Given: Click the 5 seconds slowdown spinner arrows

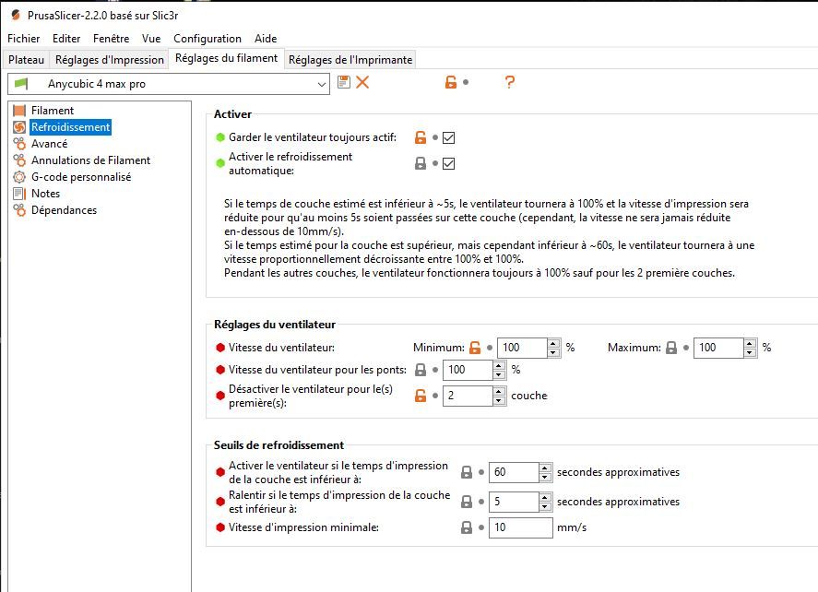Looking at the screenshot, I should click(x=545, y=502).
